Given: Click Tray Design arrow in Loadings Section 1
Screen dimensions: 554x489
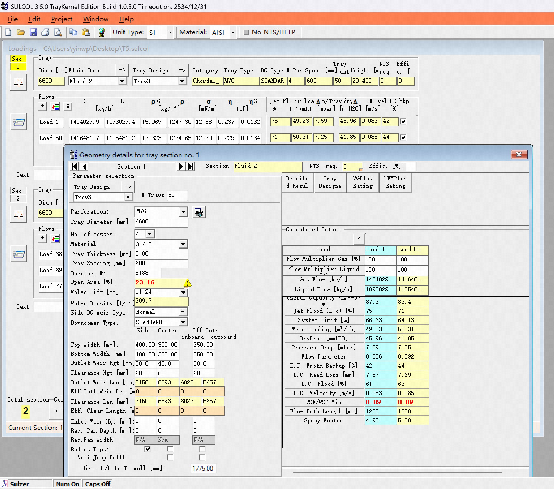Looking at the screenshot, I should tap(183, 70).
